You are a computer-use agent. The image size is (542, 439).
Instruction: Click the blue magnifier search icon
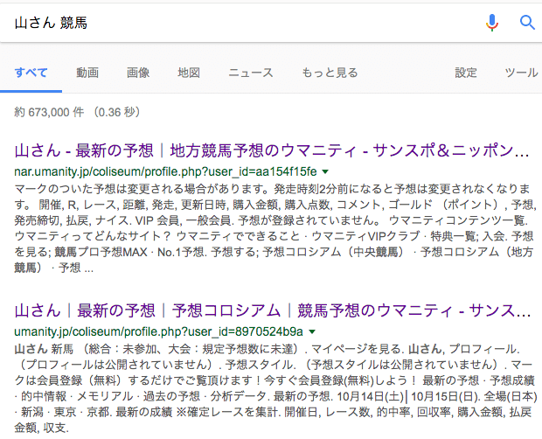[x=527, y=23]
